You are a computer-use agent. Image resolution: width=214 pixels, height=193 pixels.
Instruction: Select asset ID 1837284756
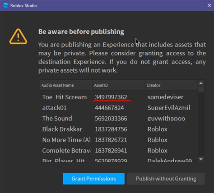pyautogui.click(x=111, y=129)
